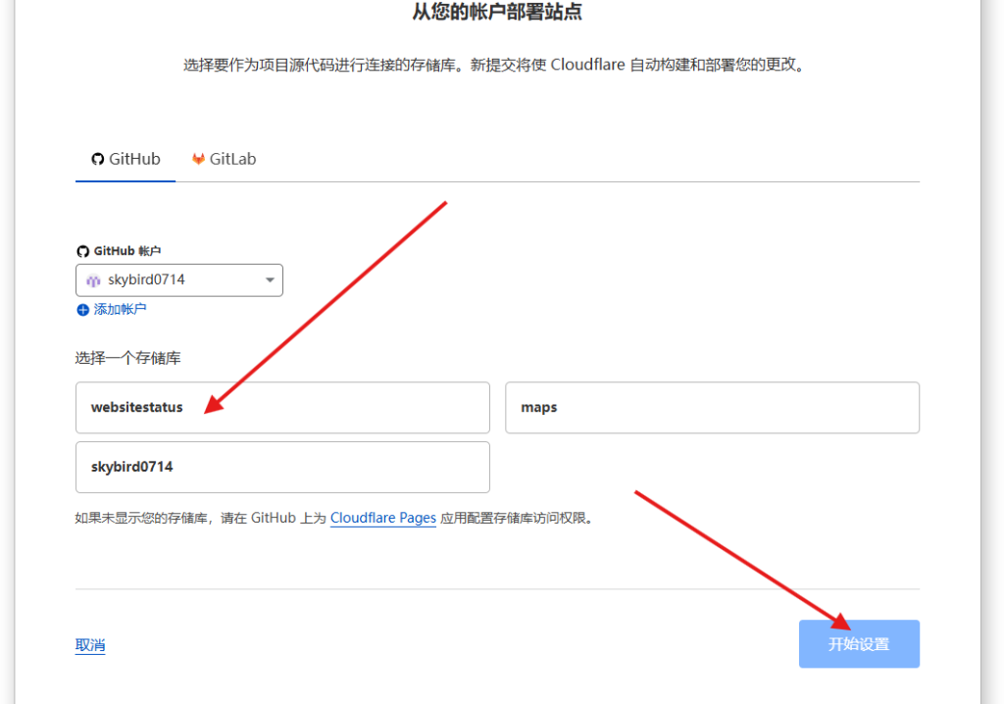The height and width of the screenshot is (704, 1004).
Task: Click the GitHub icon beside GitHub 帐户 label
Action: click(82, 251)
